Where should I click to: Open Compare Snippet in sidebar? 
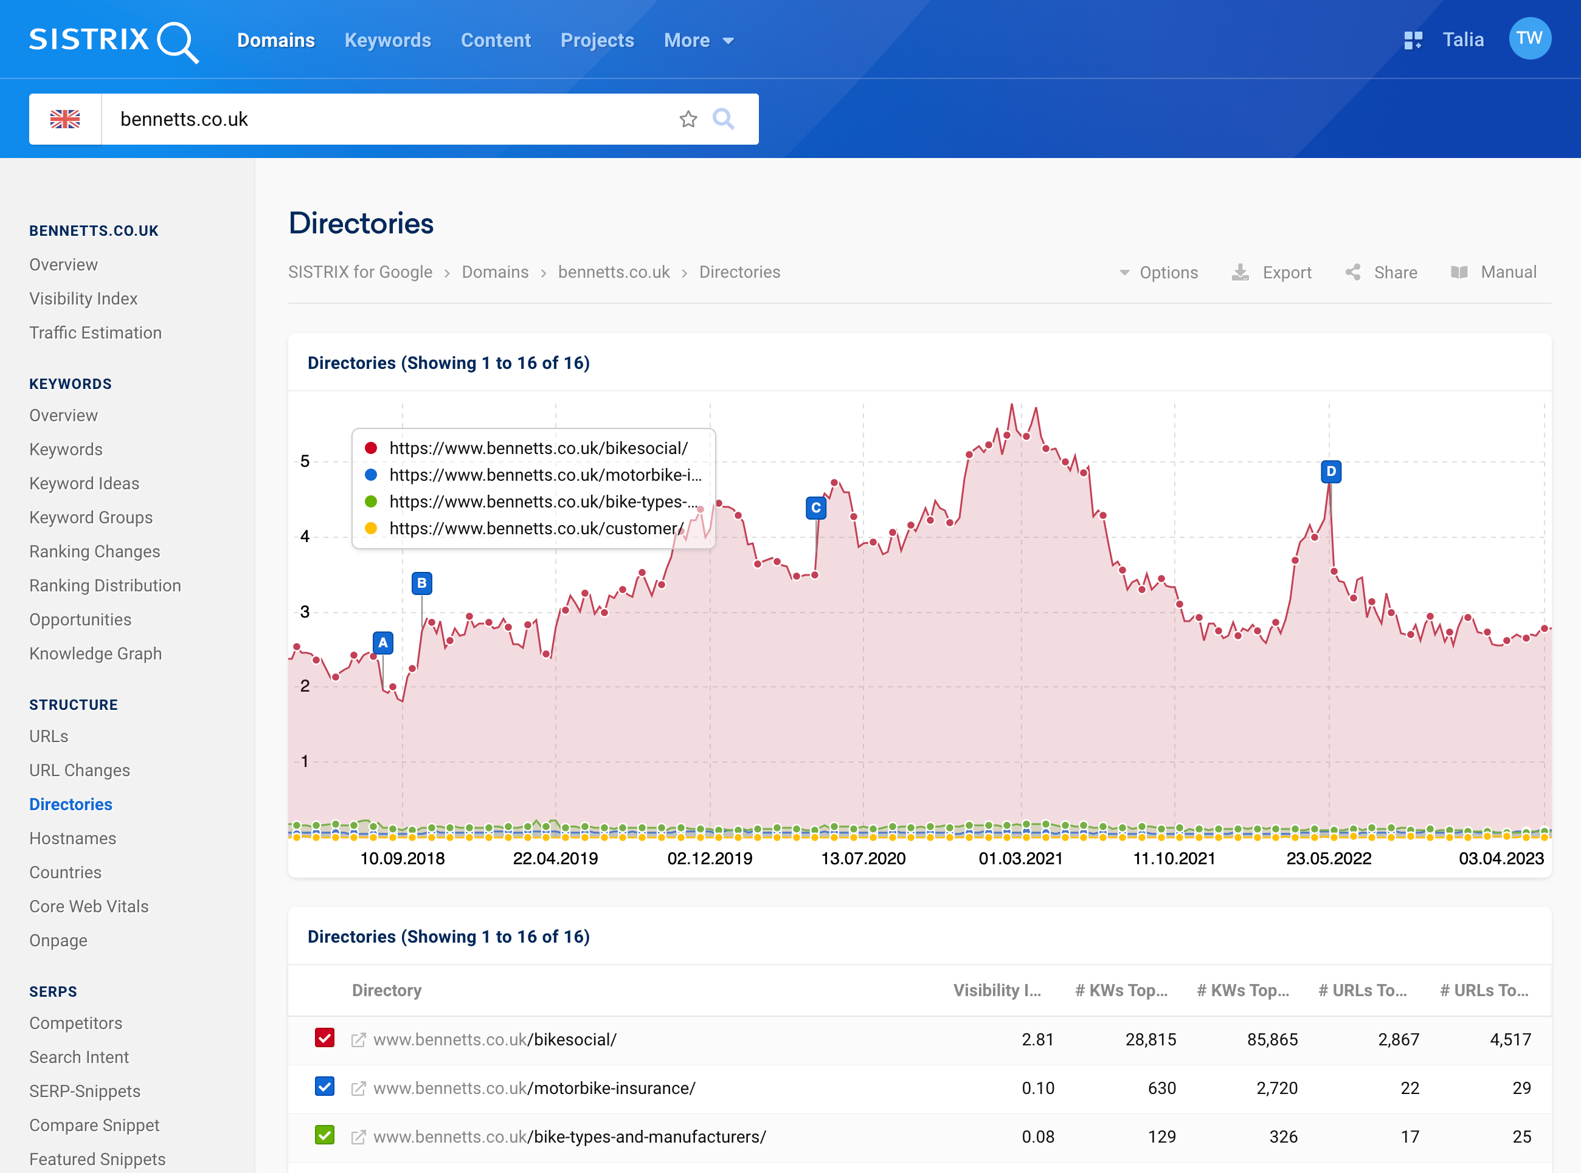click(94, 1126)
